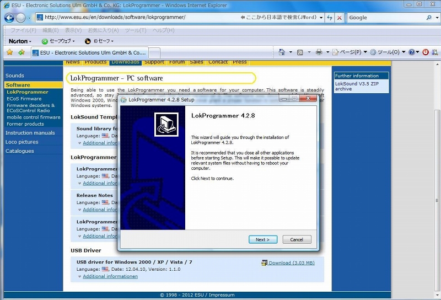Open ECoS Firmware sidebar link

[24, 99]
